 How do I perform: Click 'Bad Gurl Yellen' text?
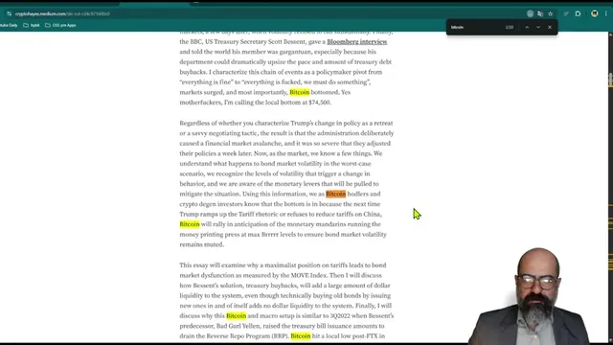(238, 326)
